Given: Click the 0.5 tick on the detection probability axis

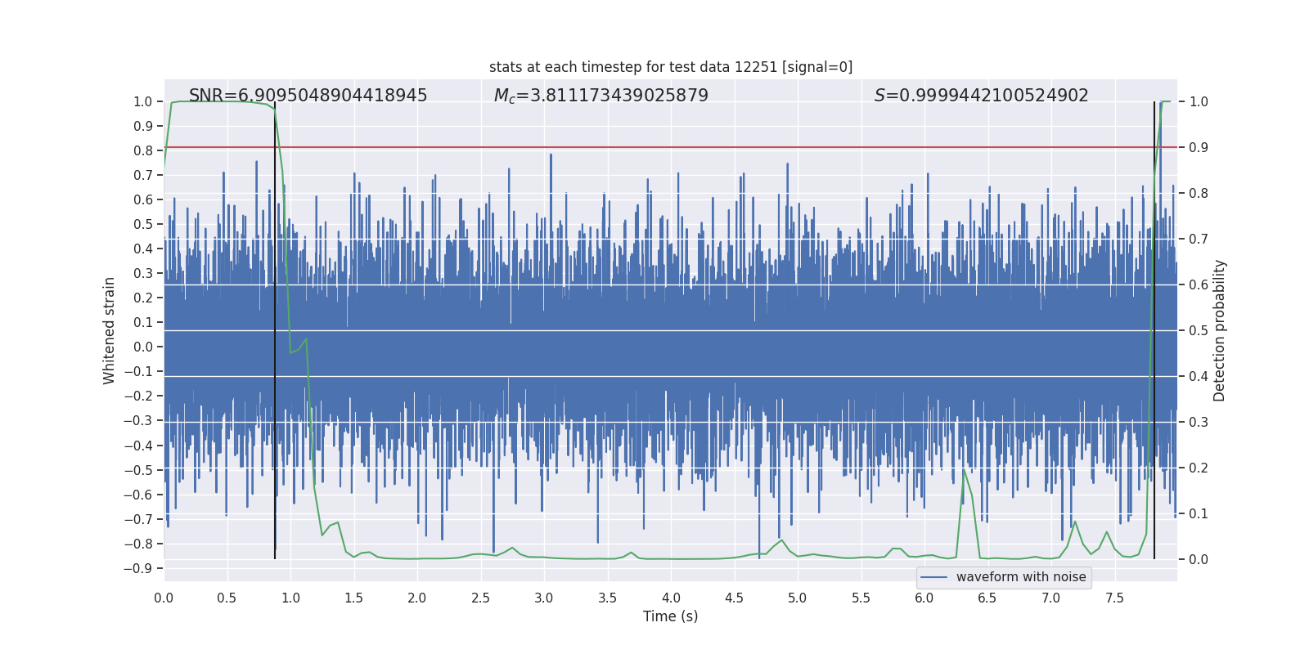Looking at the screenshot, I should (x=1199, y=330).
